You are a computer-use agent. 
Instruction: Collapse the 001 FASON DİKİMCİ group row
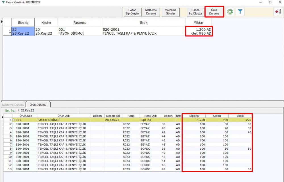click(x=14, y=120)
